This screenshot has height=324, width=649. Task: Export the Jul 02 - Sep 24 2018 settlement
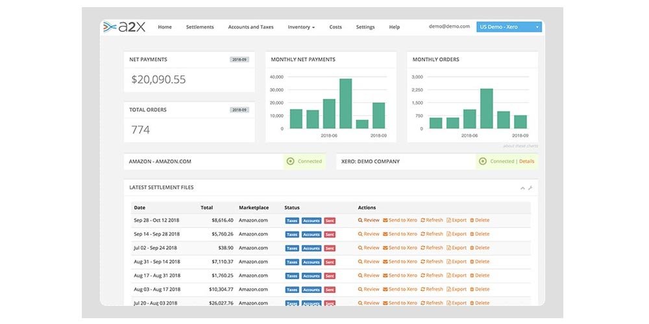click(456, 248)
